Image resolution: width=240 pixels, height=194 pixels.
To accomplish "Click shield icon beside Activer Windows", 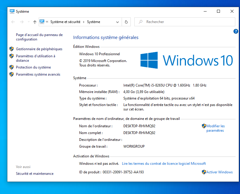I will coord(204,172).
